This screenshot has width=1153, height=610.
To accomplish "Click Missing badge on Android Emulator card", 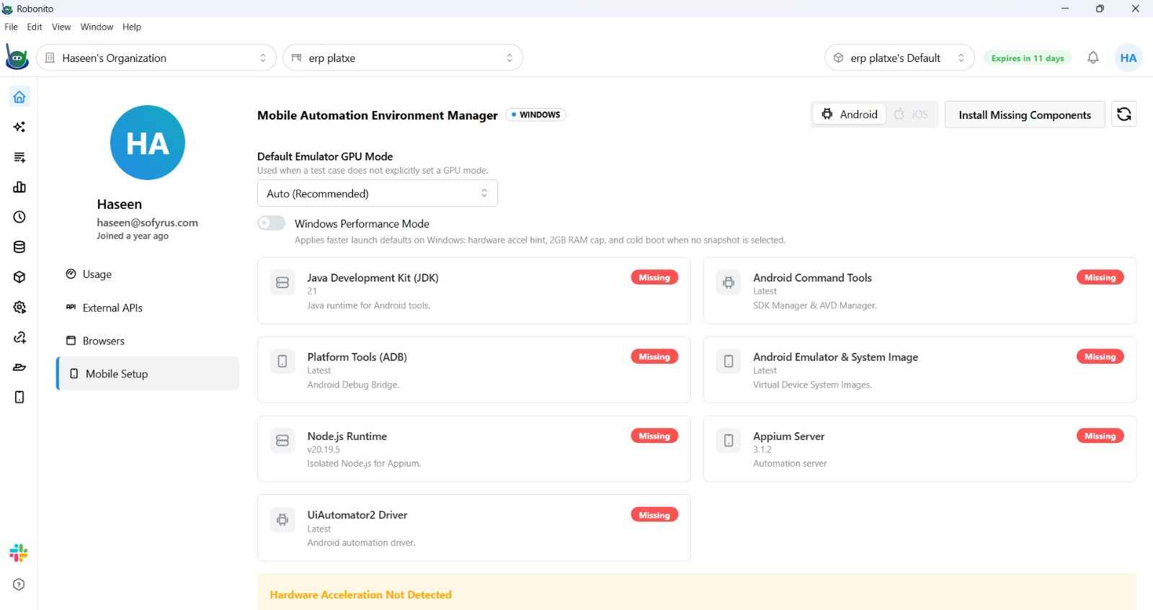I will pyautogui.click(x=1100, y=356).
